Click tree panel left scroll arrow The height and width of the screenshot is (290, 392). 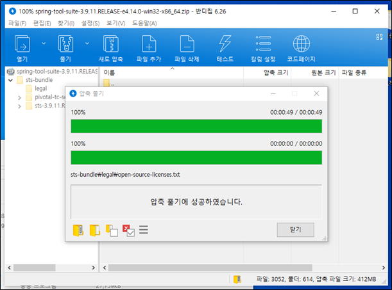pyautogui.click(x=9, y=268)
